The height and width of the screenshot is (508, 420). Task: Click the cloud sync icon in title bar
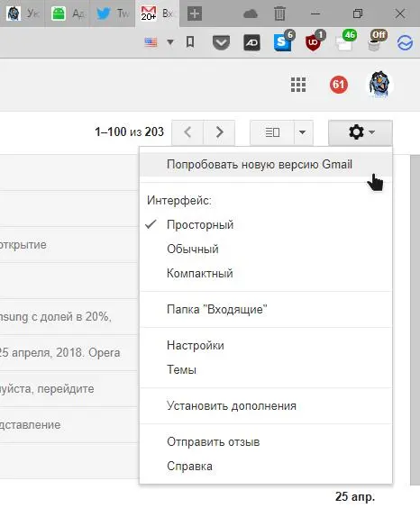click(251, 14)
